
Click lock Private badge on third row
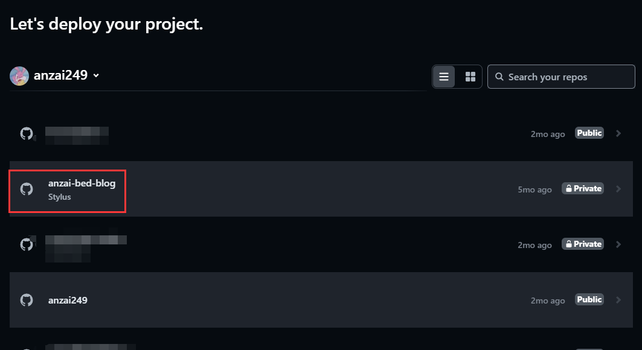(x=583, y=244)
